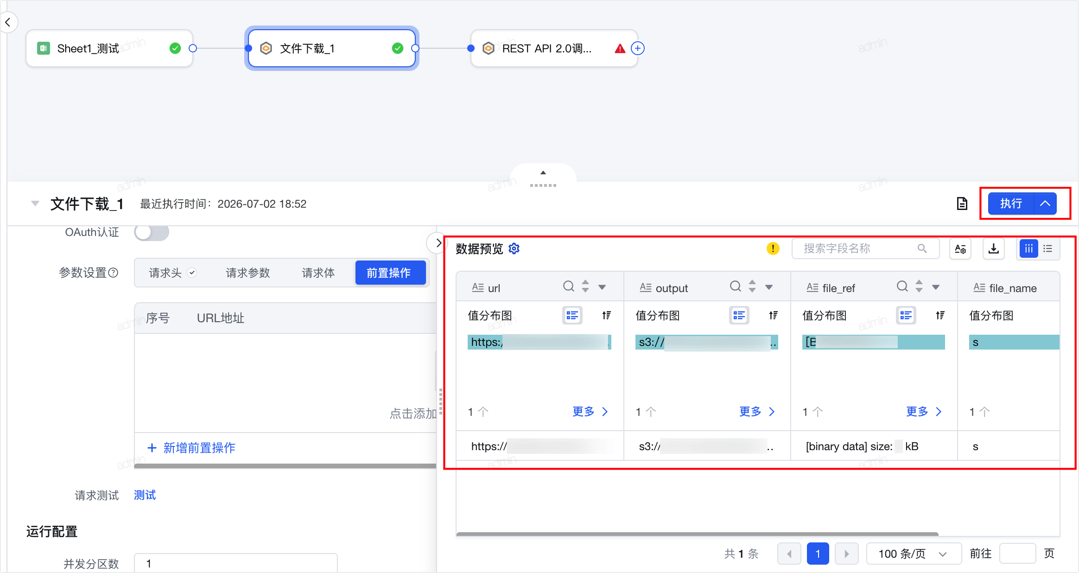
Task: Click the 测试 request test link
Action: coord(145,495)
